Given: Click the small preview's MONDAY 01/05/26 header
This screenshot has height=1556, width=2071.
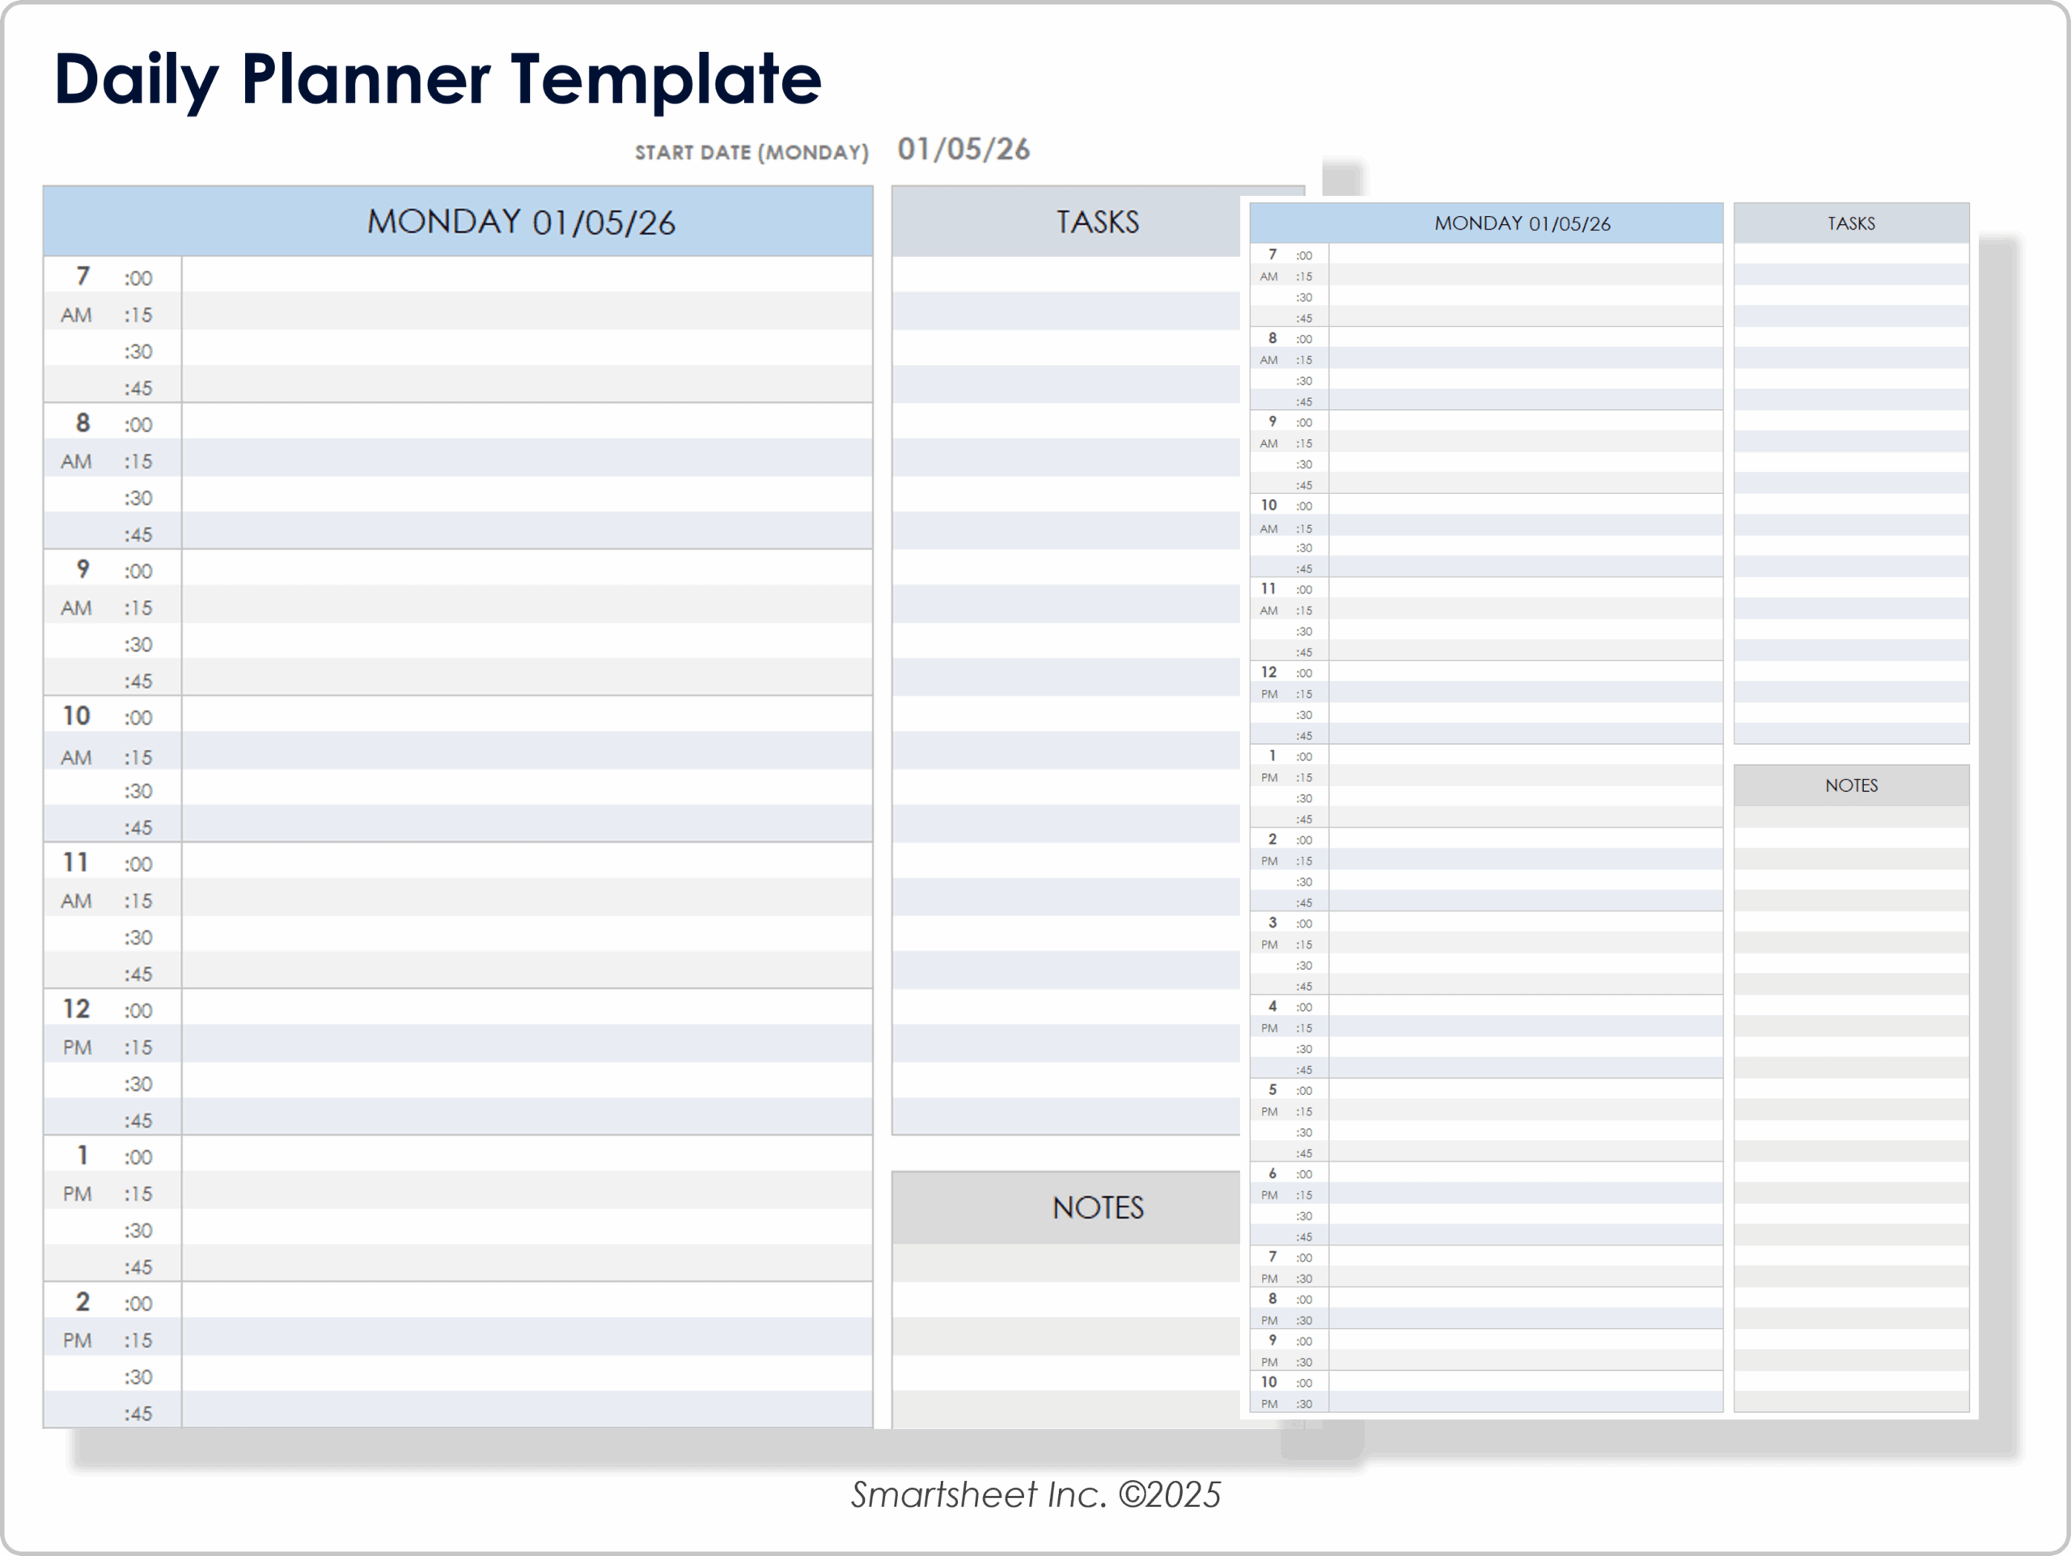Looking at the screenshot, I should click(1522, 224).
